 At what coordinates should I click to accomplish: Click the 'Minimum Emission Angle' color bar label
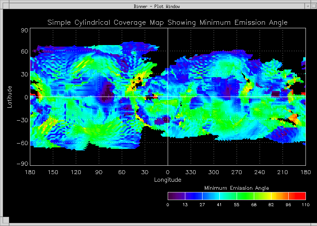point(237,188)
